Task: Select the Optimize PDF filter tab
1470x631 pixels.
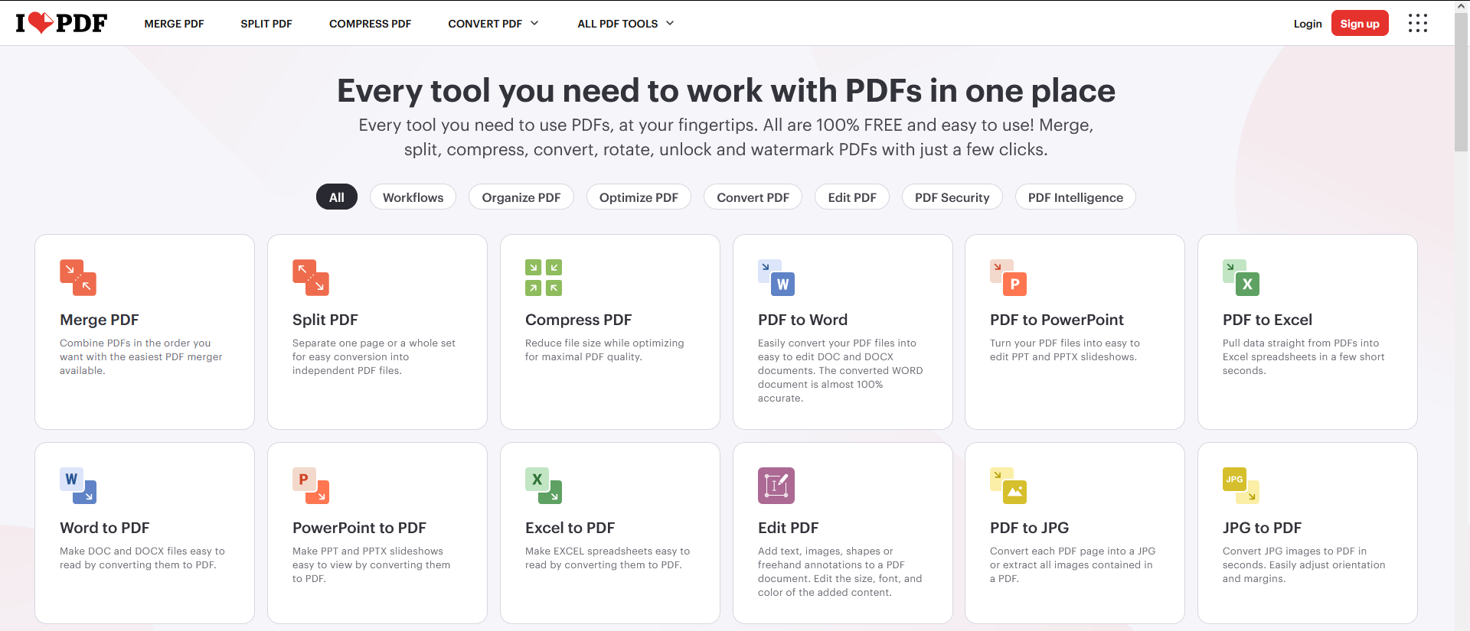Action: pyautogui.click(x=639, y=197)
